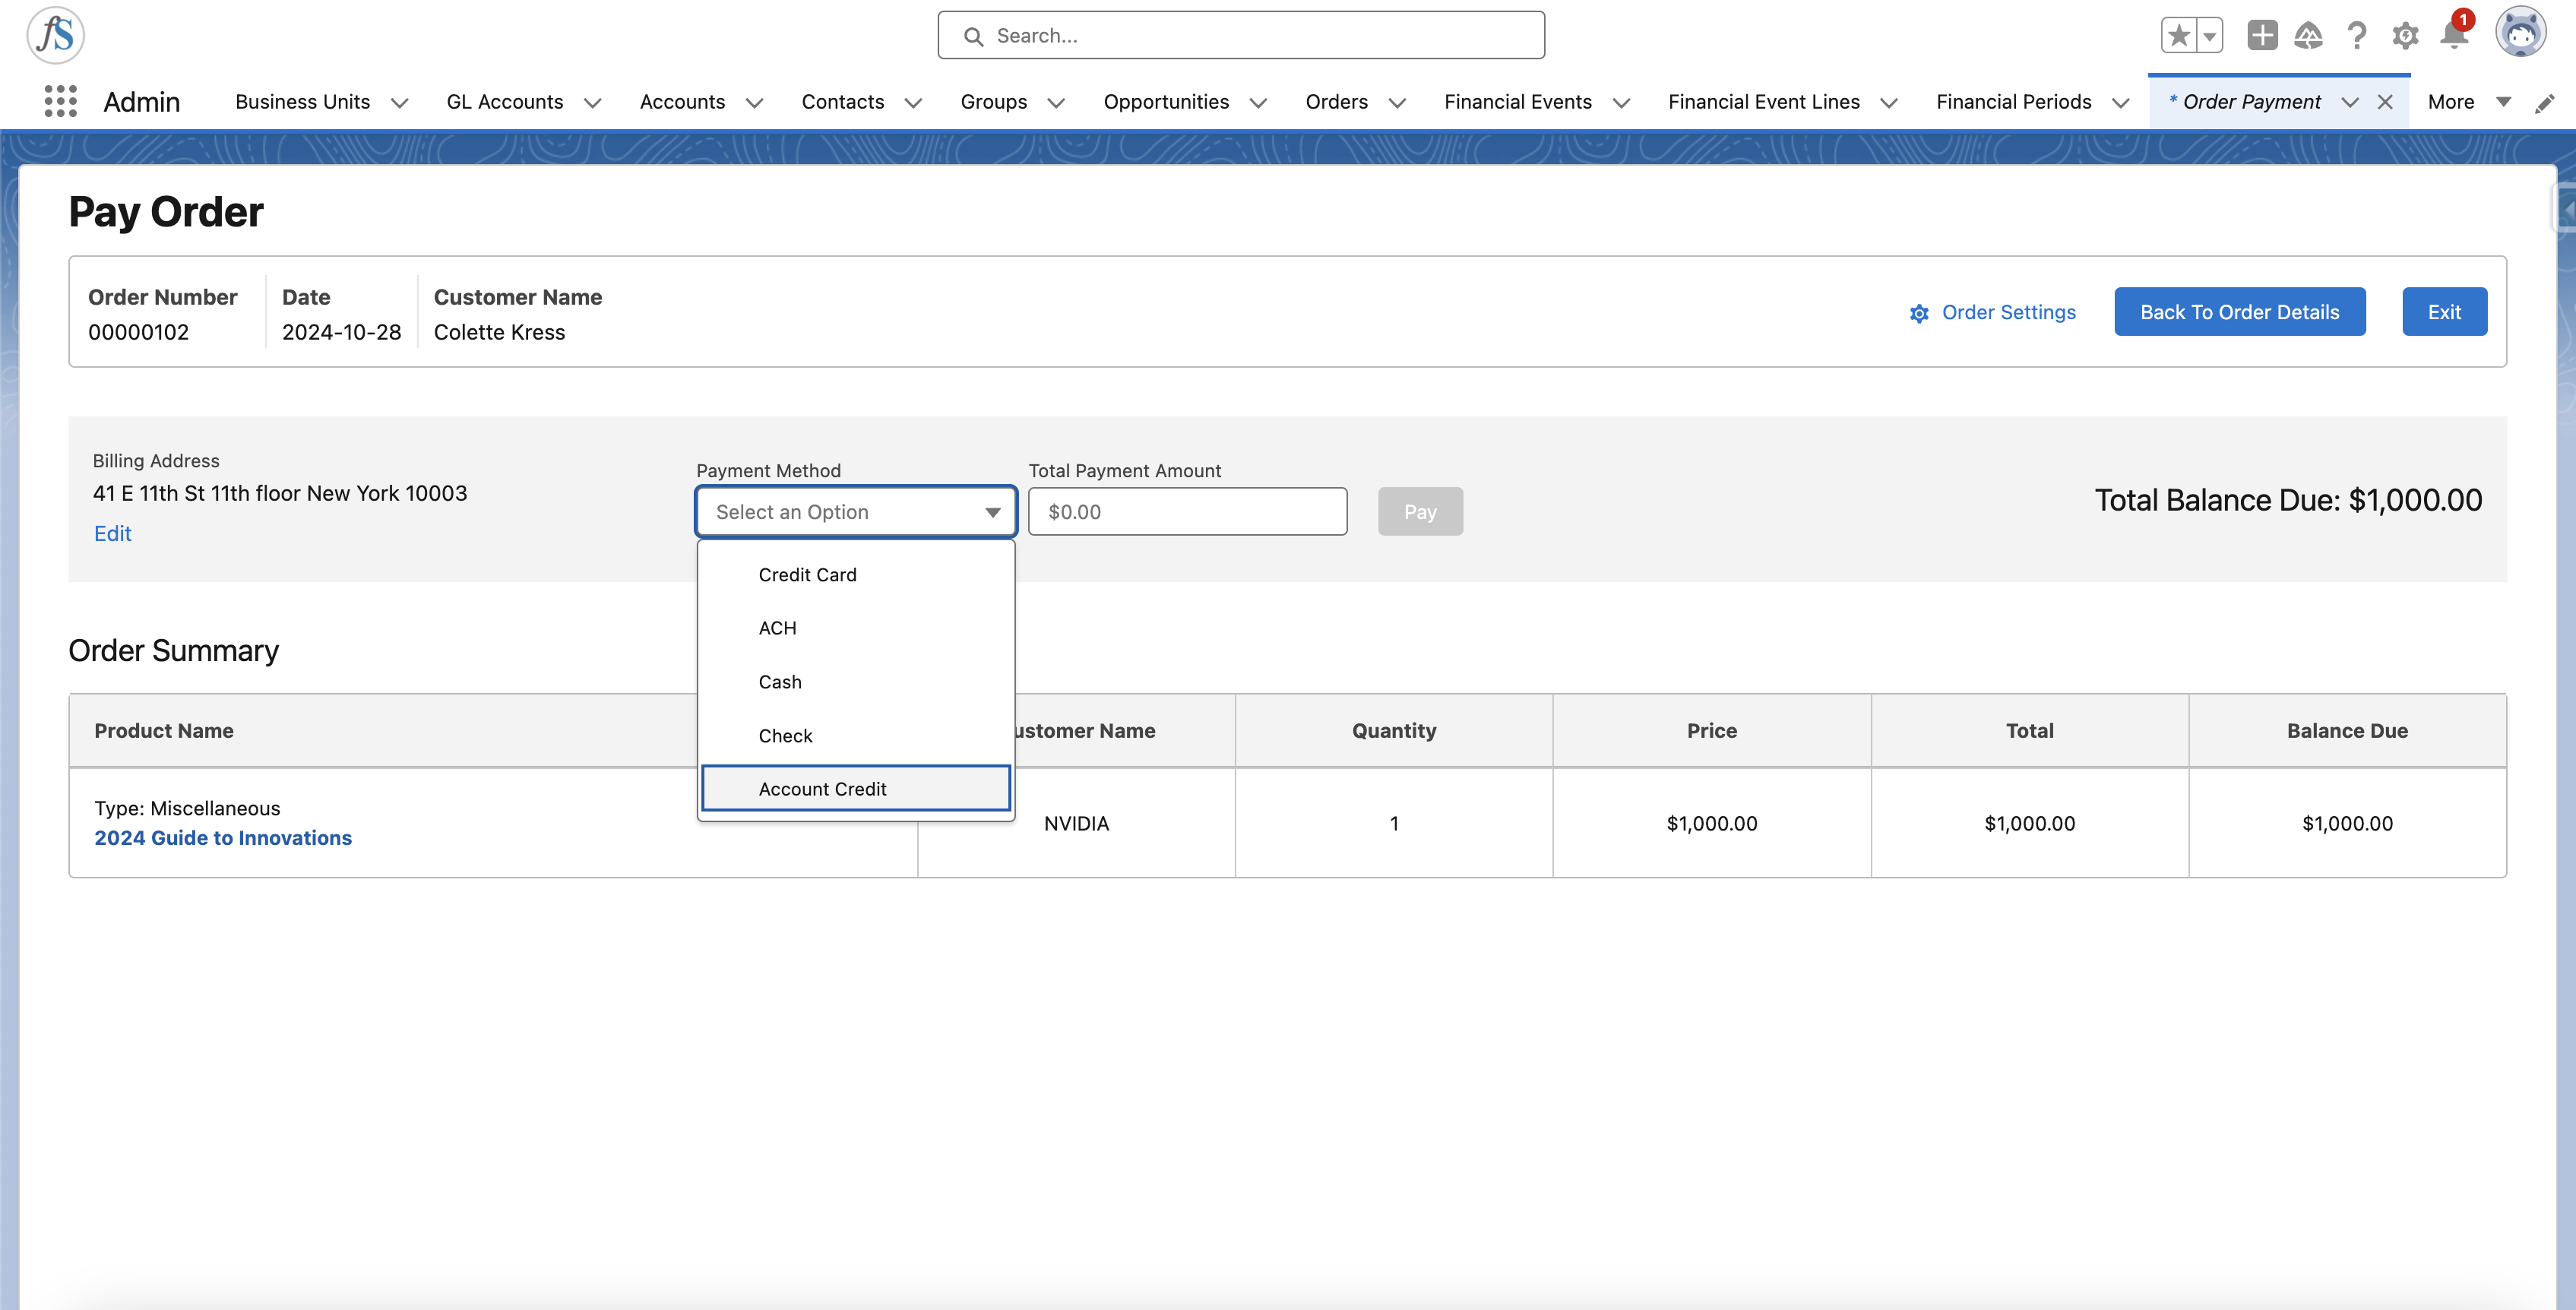Click the Balance Due column header
Image resolution: width=2576 pixels, height=1310 pixels.
coord(2347,731)
